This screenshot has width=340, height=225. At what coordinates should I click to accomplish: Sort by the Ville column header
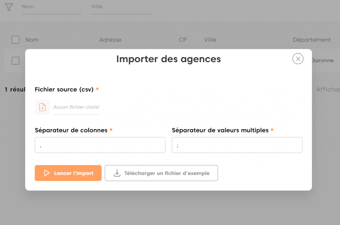[x=210, y=40]
